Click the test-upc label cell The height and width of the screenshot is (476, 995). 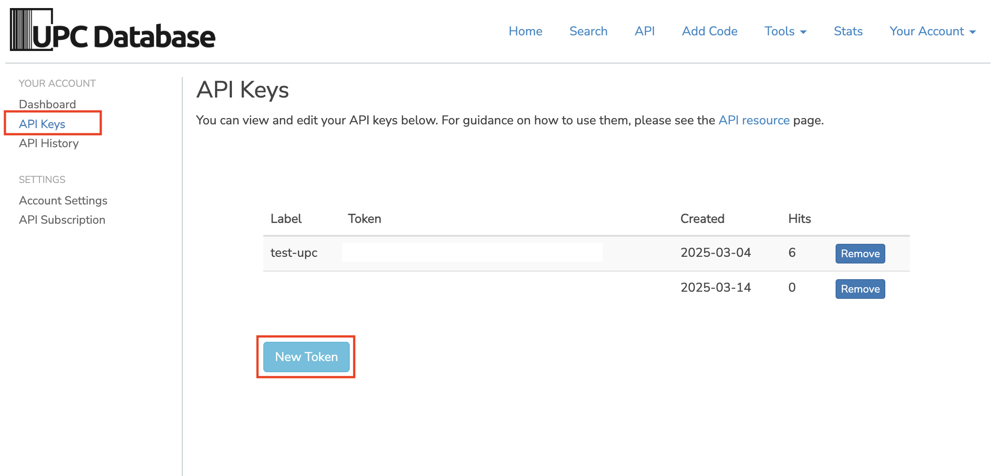(x=294, y=253)
